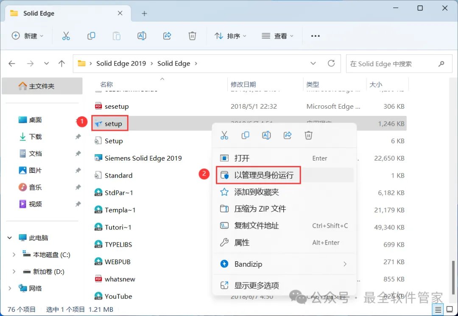Refresh the current folder
Viewport: 458px width, 316px height.
331,63
